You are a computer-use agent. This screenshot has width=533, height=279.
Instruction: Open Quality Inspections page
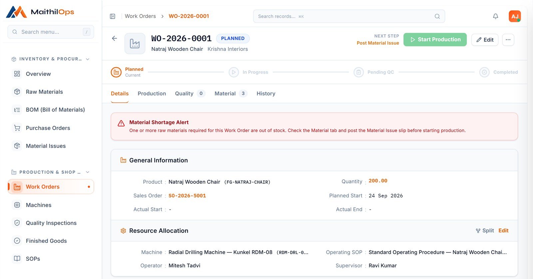51,223
